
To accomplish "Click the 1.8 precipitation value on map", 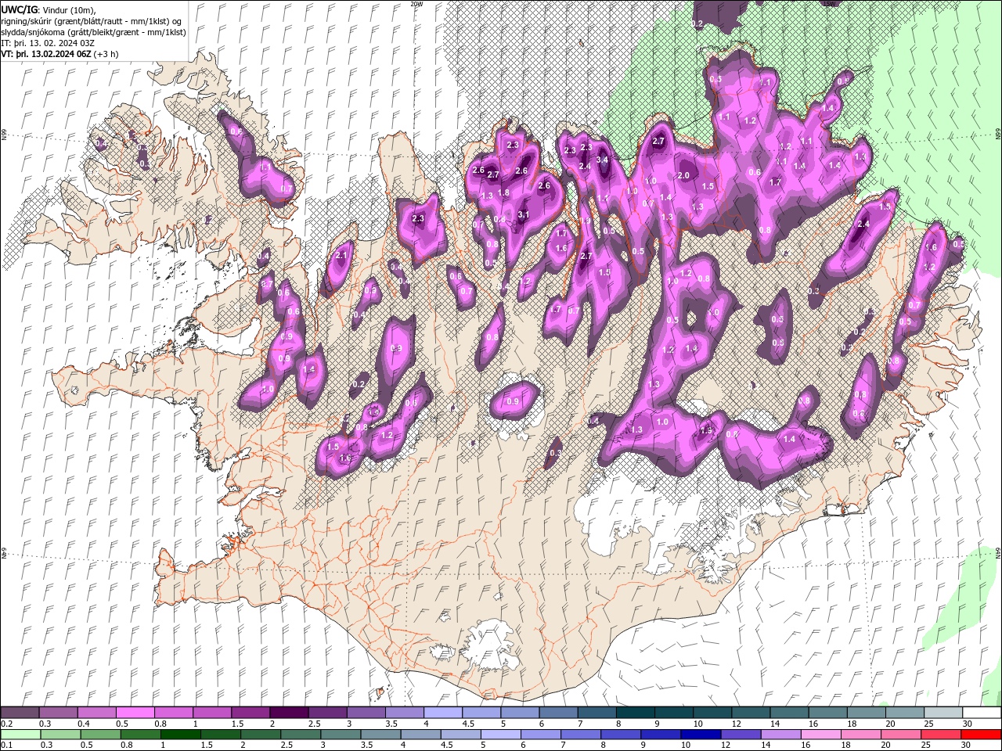I will (x=504, y=192).
